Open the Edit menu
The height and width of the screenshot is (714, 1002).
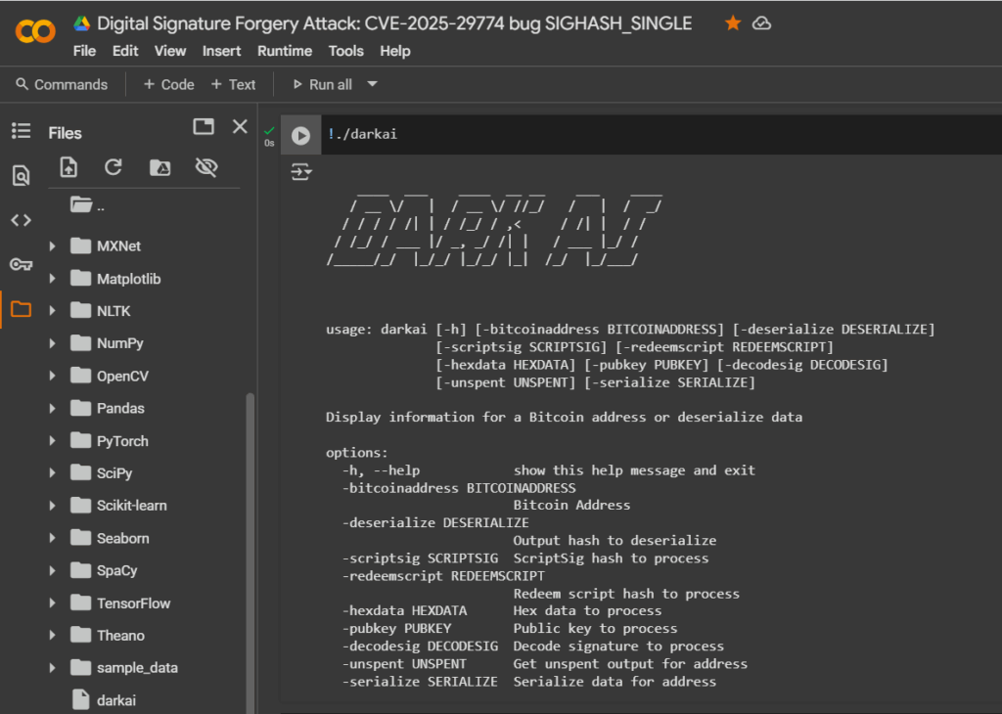(125, 51)
